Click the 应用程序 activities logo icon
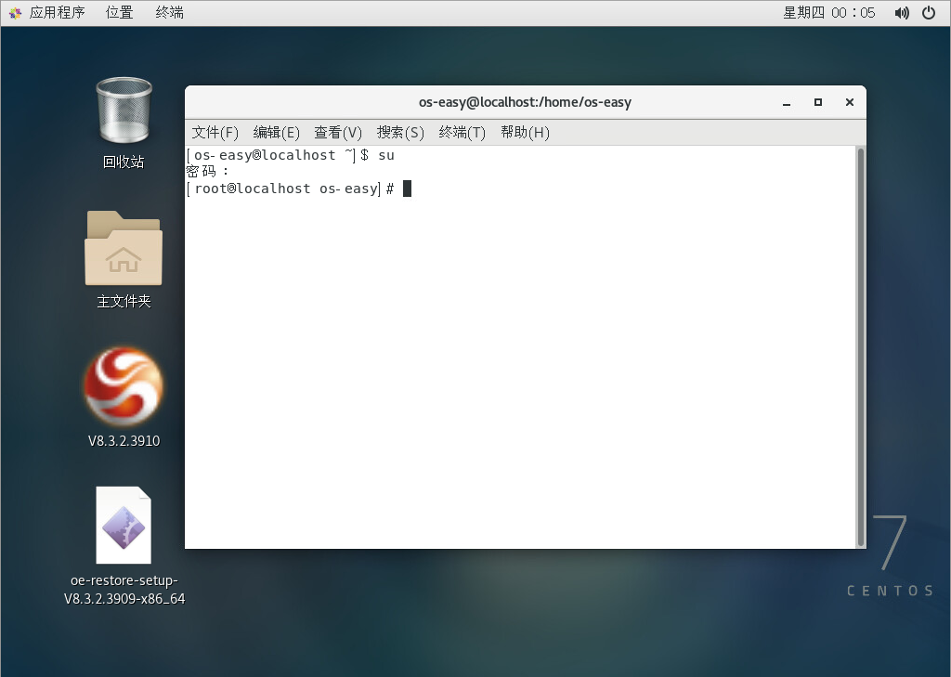 pos(15,13)
